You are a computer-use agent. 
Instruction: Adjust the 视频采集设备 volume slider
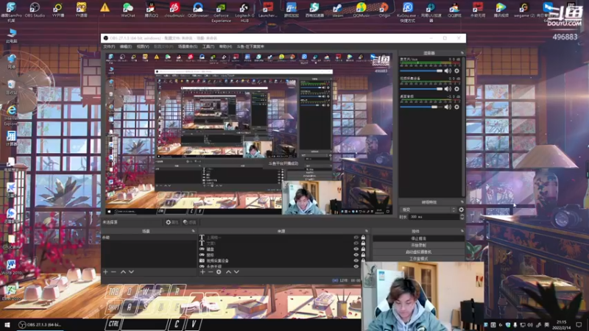point(421,89)
